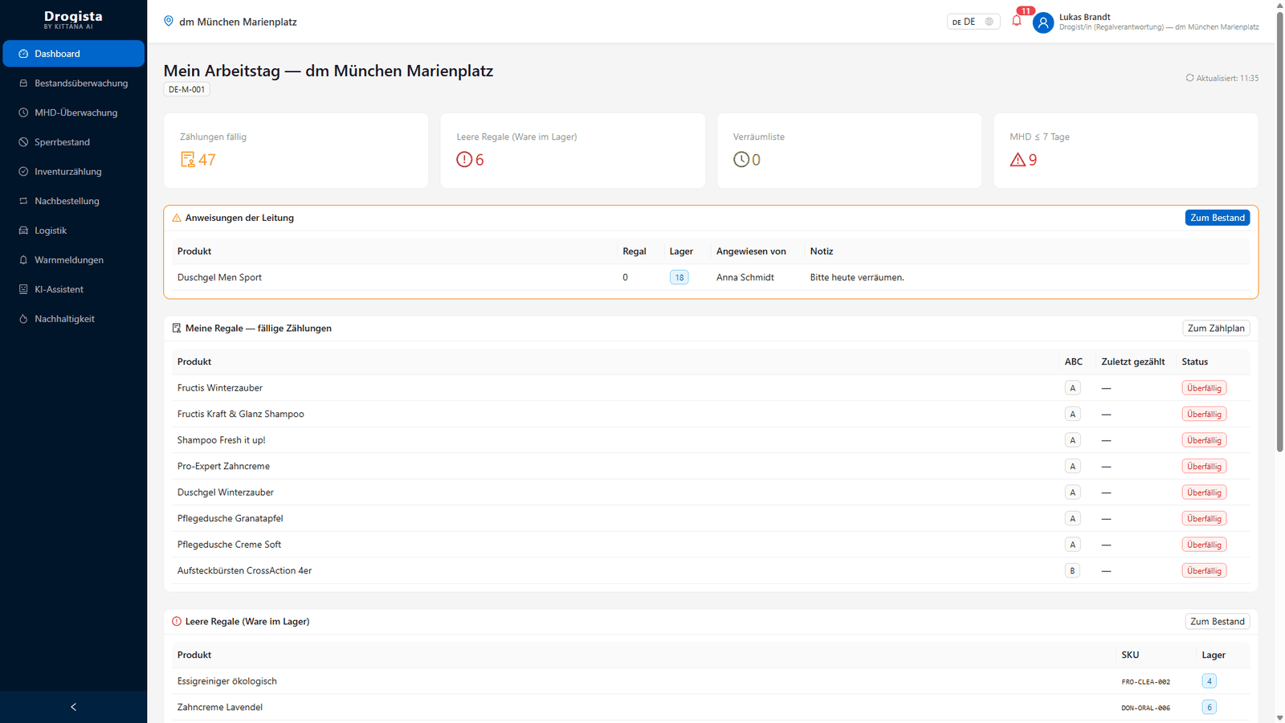Open the DE language selector
1285x723 pixels.
(x=973, y=22)
